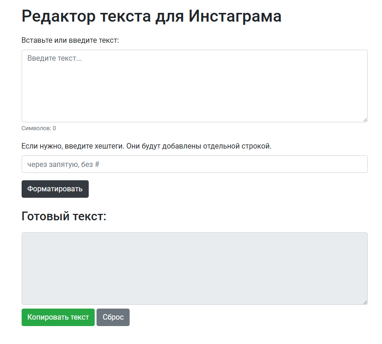This screenshot has width=382, height=344.
Task: Click the word хештеги in the instruction line
Action: coord(108,146)
